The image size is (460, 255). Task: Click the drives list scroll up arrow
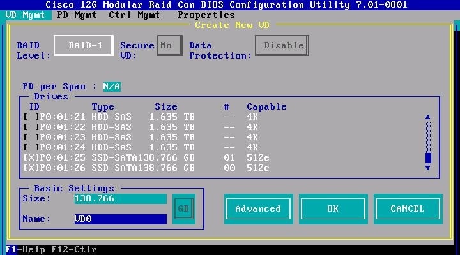click(427, 117)
